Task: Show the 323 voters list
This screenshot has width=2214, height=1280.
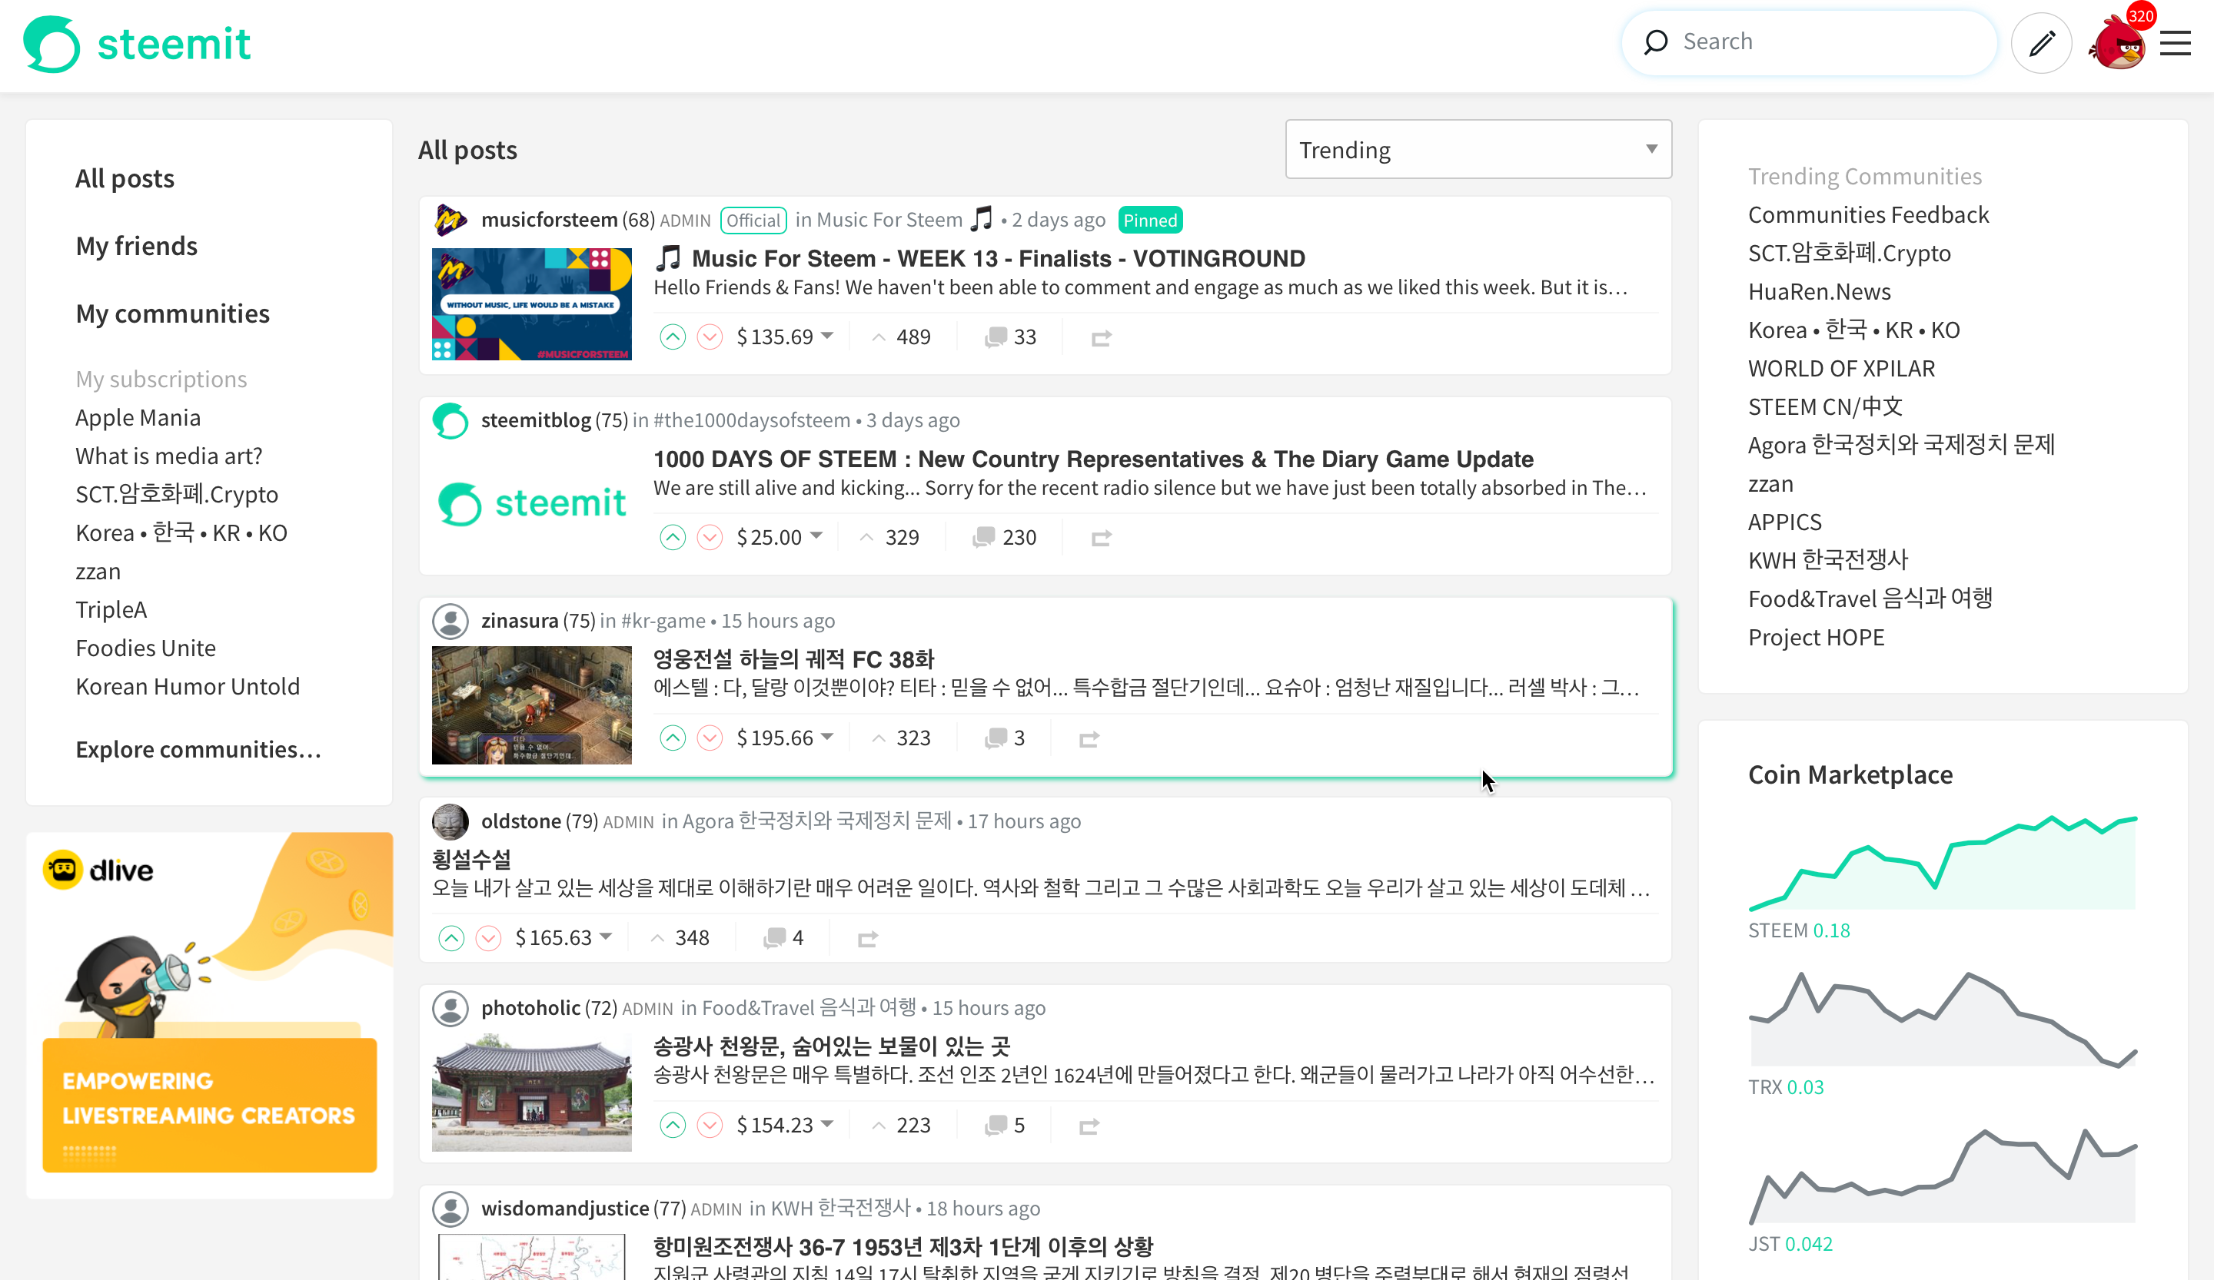Action: pos(902,738)
